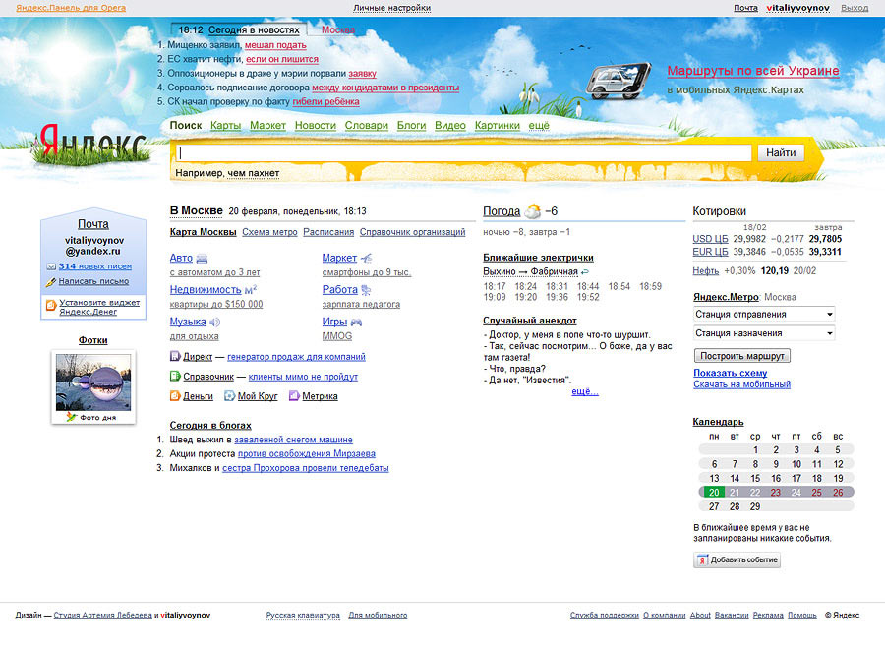Screen dimensions: 885x647
Task: Click the weather cloud-sun icon
Action: 533,211
